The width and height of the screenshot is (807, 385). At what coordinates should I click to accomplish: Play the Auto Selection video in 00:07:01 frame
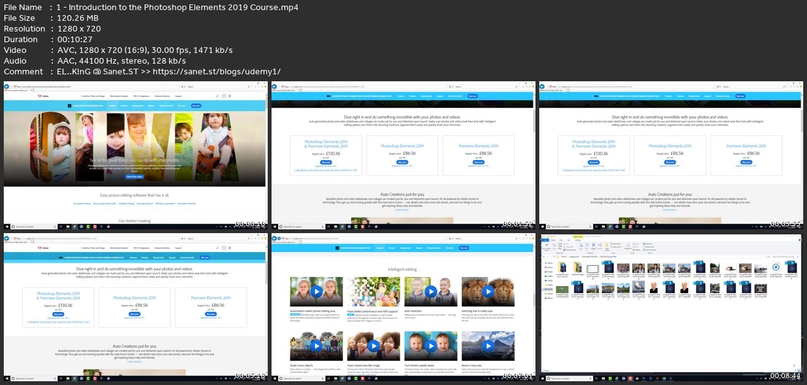coord(431,292)
